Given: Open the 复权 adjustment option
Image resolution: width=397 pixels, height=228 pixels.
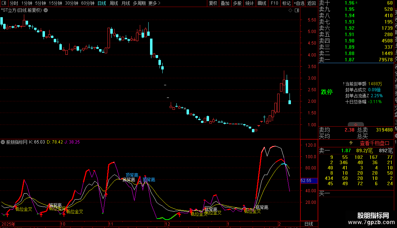Looking at the screenshot, I should 213,3.
